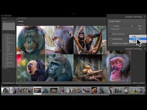
Task: Click the grid view icon above the filmstrip
Action: (6, 86)
